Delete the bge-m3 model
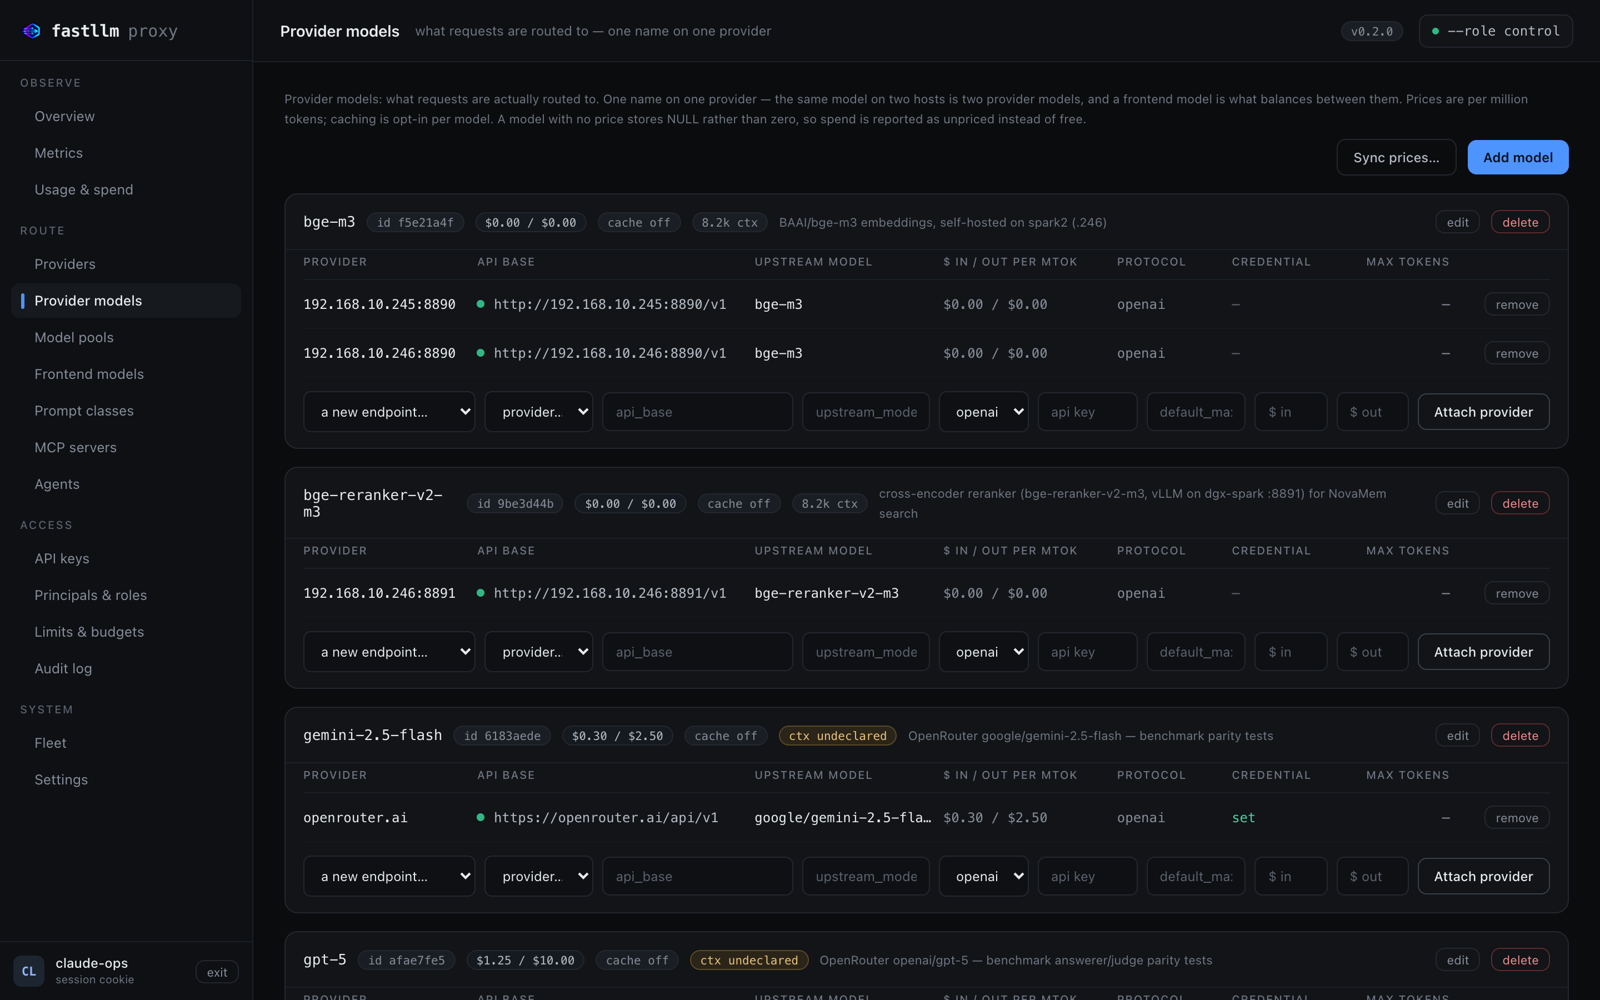Image resolution: width=1600 pixels, height=1000 pixels. 1520,222
